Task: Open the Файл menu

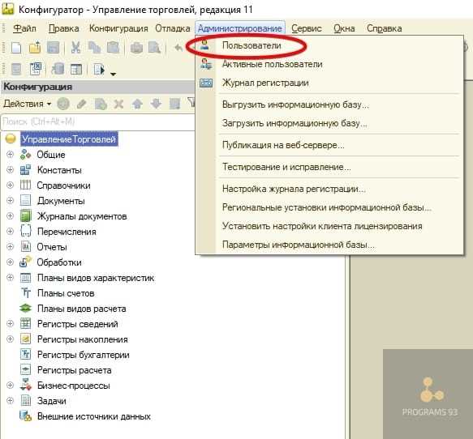Action: (24, 28)
